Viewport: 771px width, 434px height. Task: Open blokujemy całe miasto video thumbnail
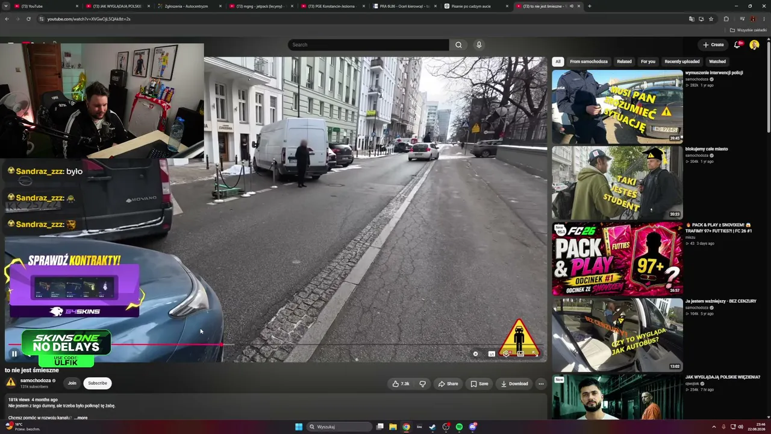(617, 183)
